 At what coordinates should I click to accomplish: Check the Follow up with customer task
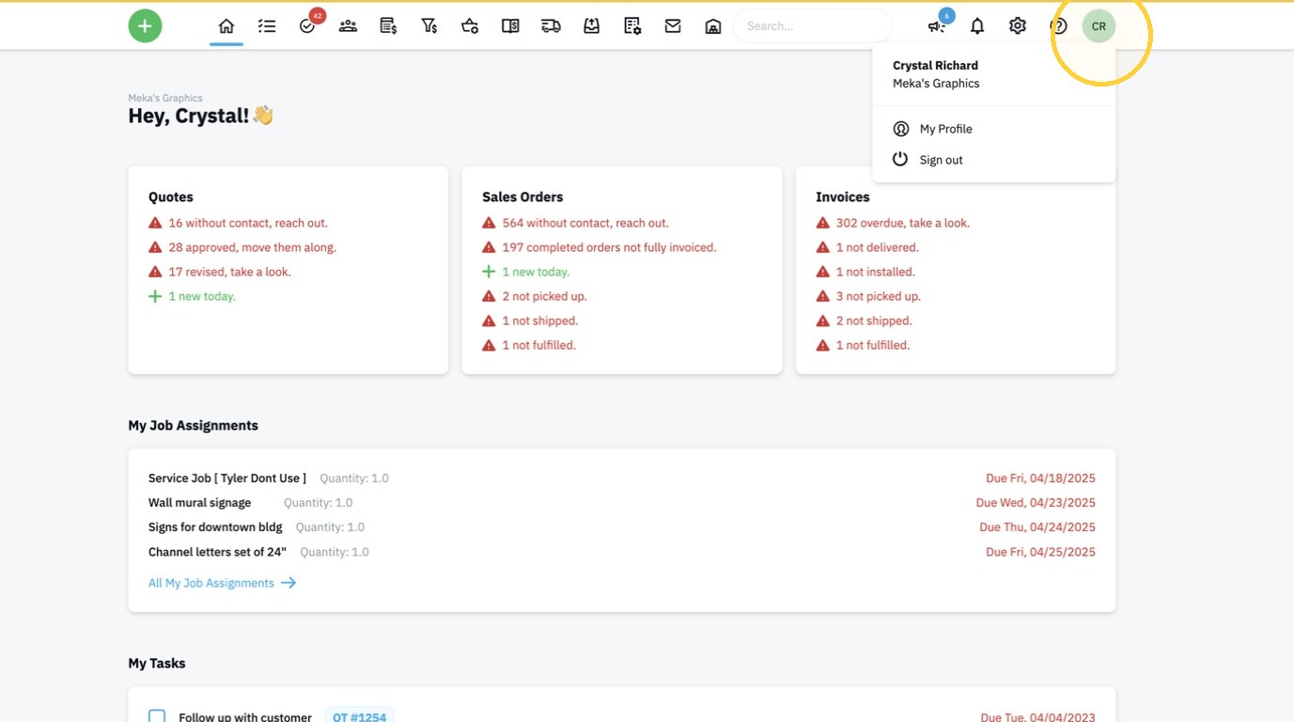[157, 717]
